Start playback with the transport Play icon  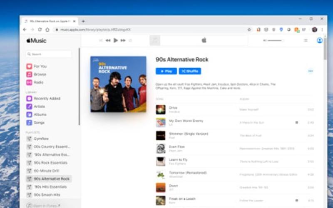tap(116, 40)
